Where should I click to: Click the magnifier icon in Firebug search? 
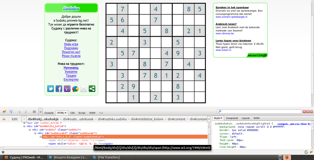(220, 111)
